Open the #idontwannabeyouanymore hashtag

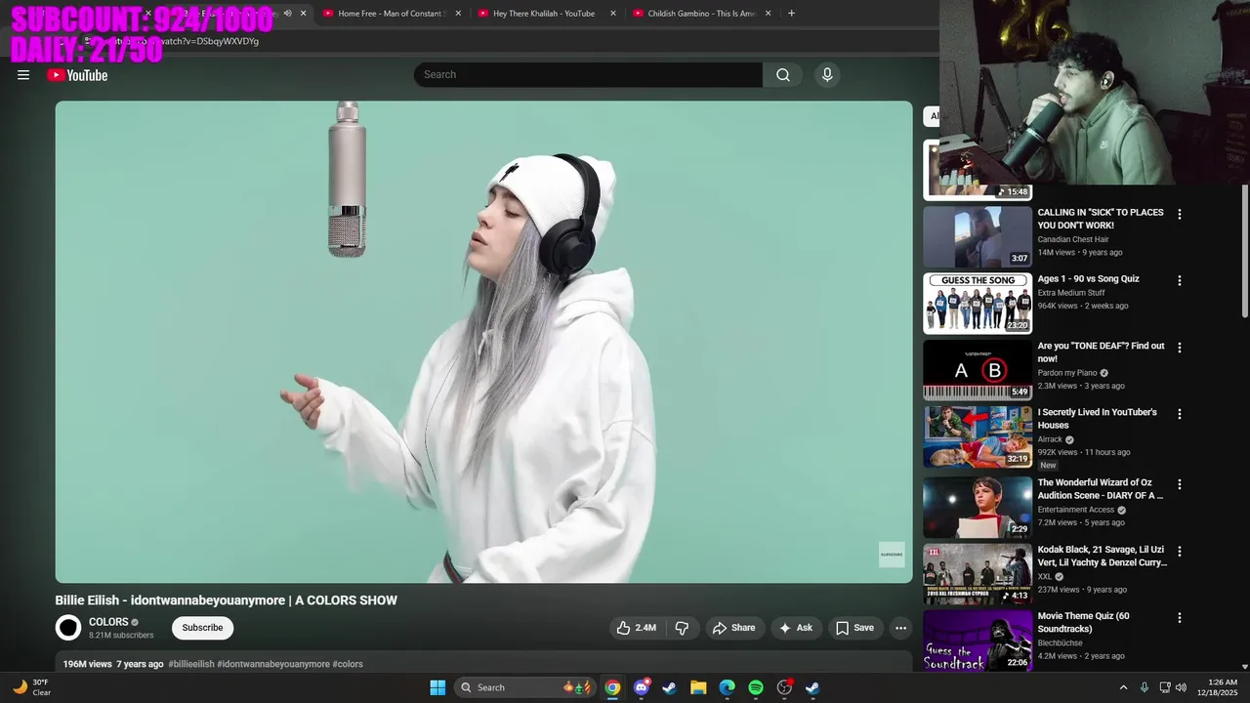click(x=273, y=664)
